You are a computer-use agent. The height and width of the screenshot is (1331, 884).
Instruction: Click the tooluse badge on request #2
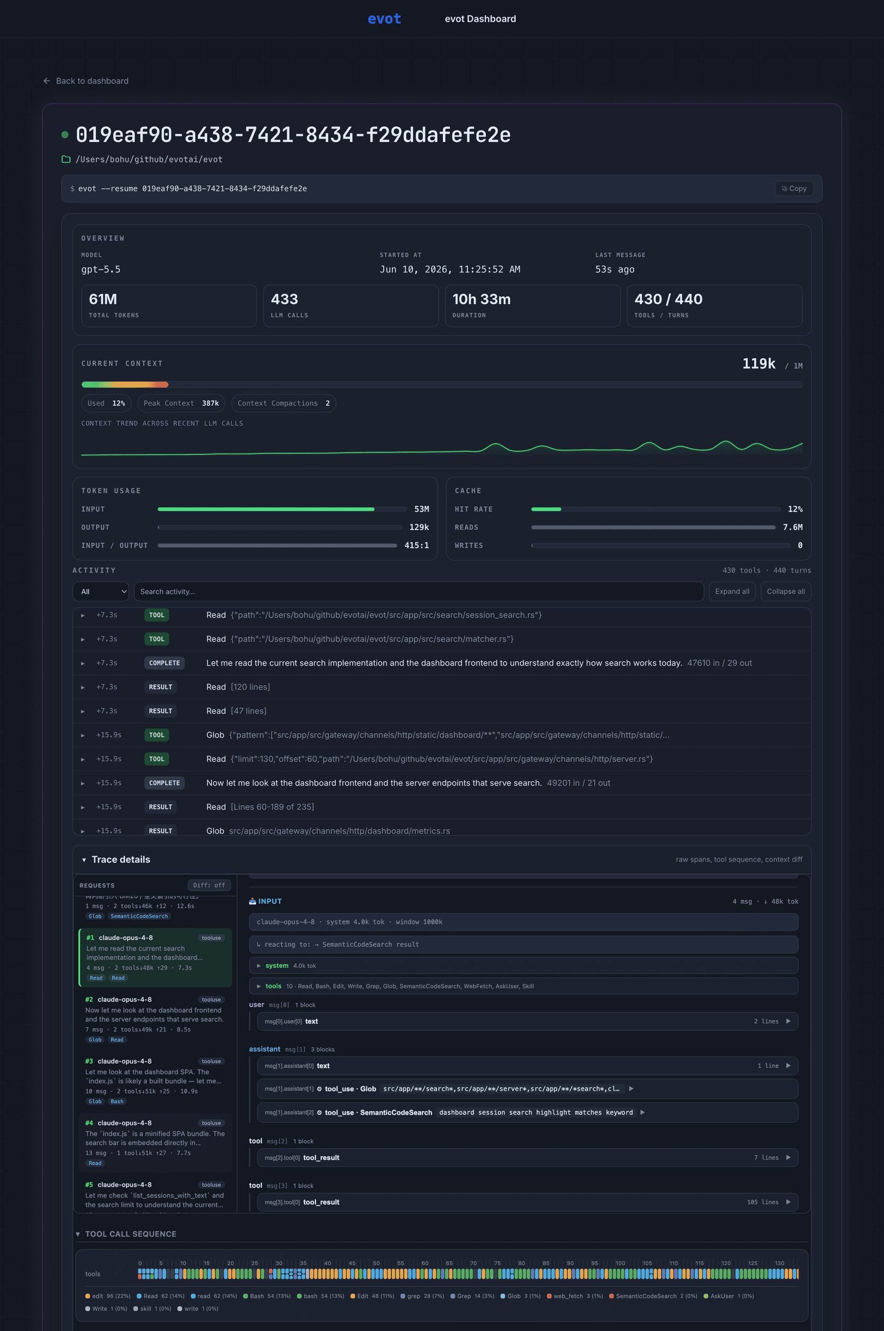(x=211, y=999)
